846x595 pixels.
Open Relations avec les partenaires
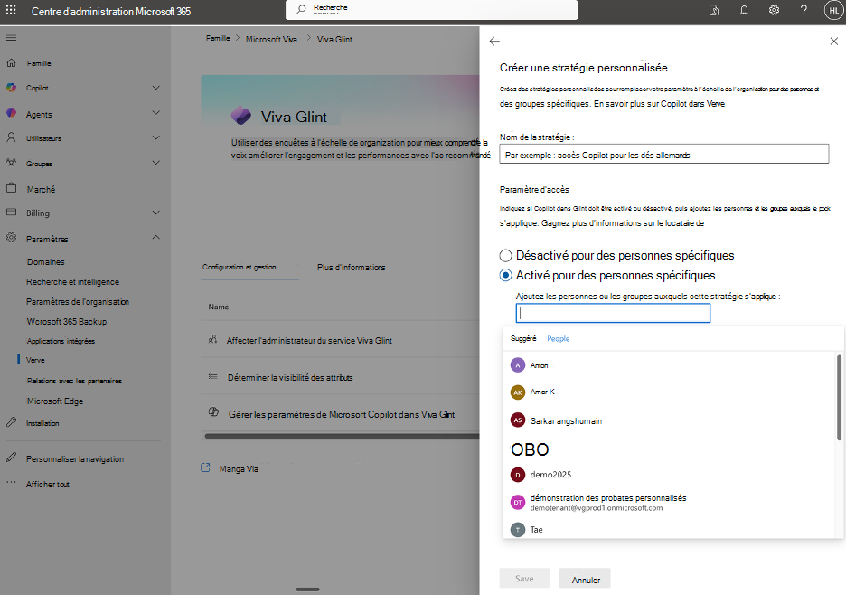coord(74,381)
